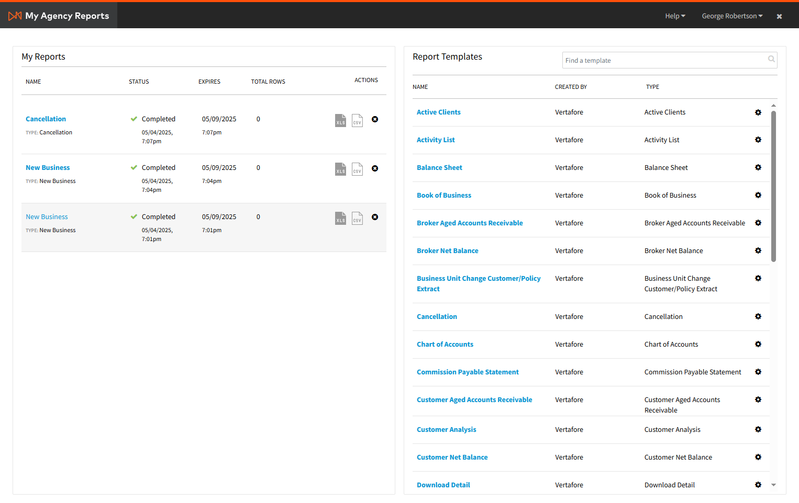Open New Business report expiring at 7:04pm
The image size is (799, 503).
pos(48,168)
